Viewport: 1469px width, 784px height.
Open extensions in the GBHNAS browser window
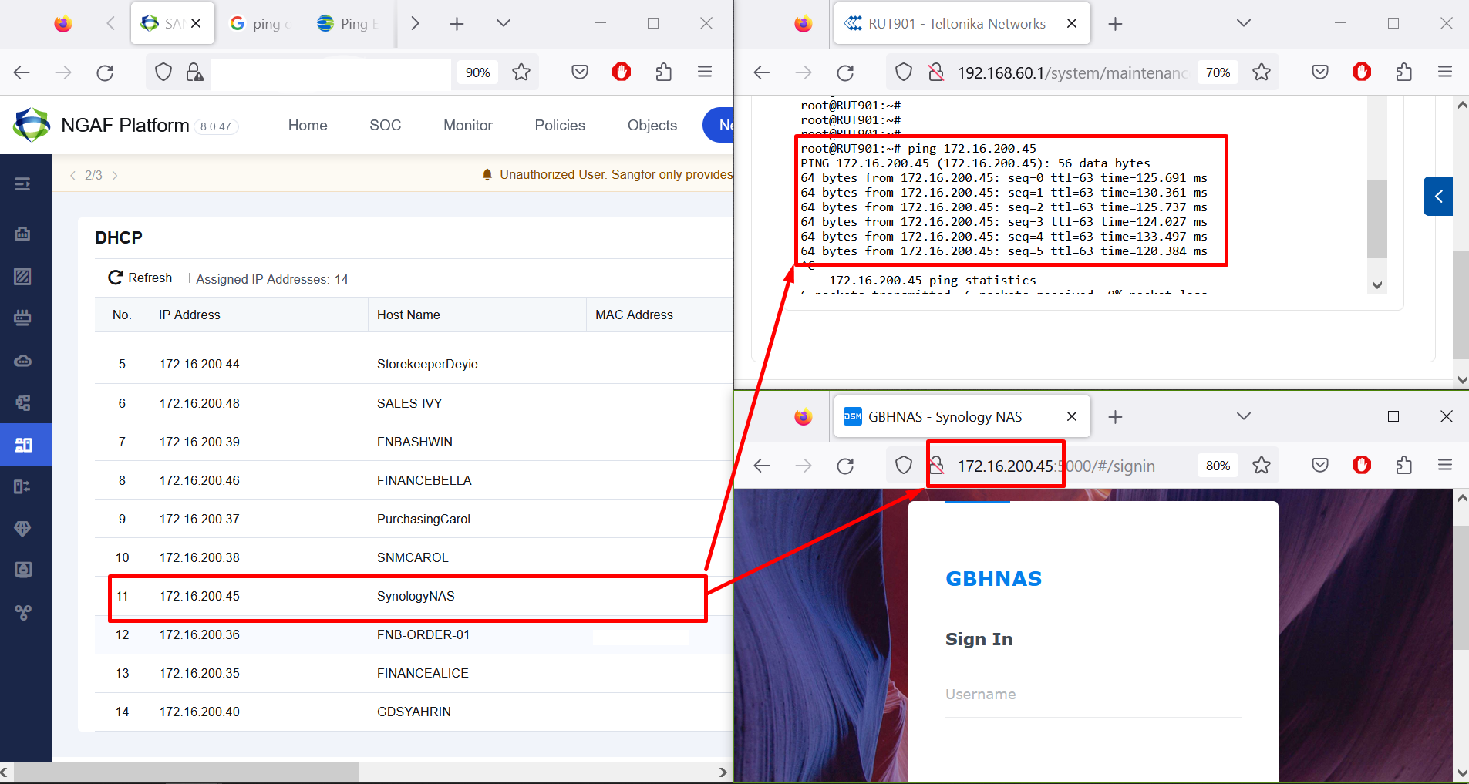click(x=1403, y=466)
